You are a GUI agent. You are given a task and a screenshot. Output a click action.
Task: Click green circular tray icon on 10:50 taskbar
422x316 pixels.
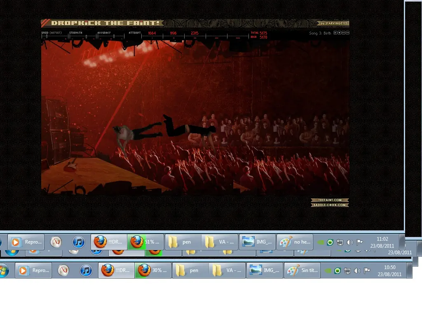[x=338, y=271]
